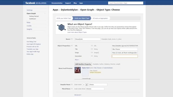Viewport: 173px width, 97px height.
Task: Click help [?] icon in Description row
Action: [92, 56]
